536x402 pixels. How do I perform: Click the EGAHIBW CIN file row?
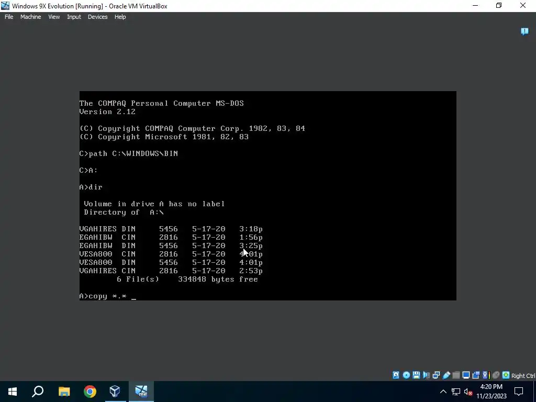coord(171,237)
